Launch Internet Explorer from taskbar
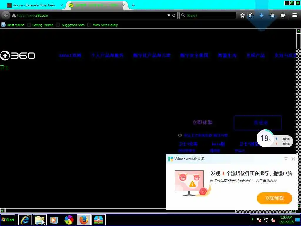301x226 pixels. (25, 220)
